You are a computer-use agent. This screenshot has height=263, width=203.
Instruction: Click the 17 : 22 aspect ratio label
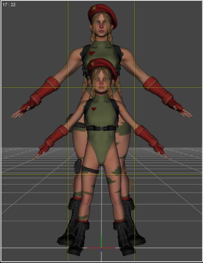tap(9, 5)
